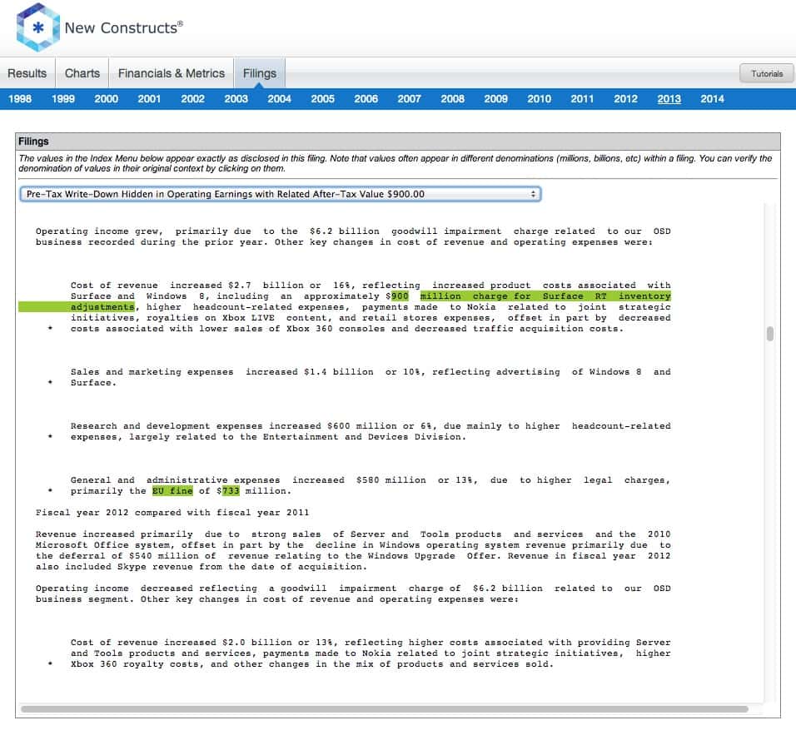Image resolution: width=796 pixels, height=740 pixels.
Task: Select the Filings tab
Action: [x=260, y=73]
